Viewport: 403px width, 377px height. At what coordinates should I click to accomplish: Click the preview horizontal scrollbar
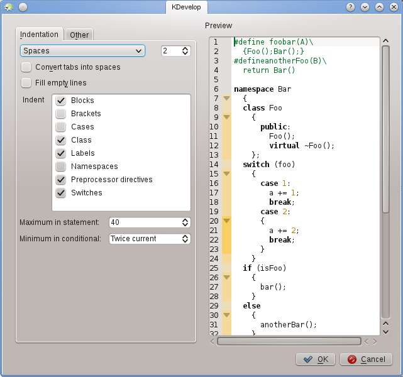pyautogui.click(x=289, y=342)
